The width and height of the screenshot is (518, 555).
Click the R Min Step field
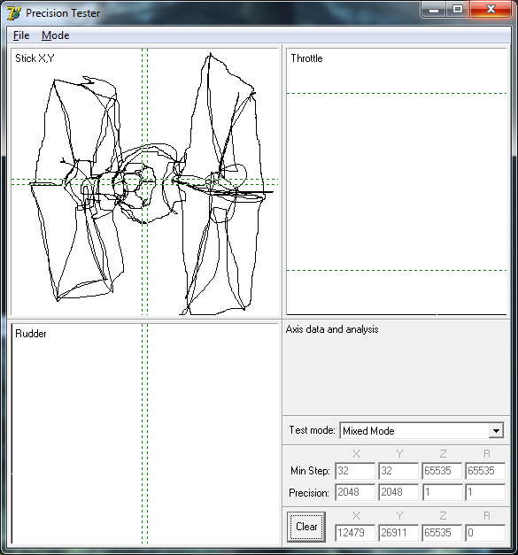pos(485,471)
